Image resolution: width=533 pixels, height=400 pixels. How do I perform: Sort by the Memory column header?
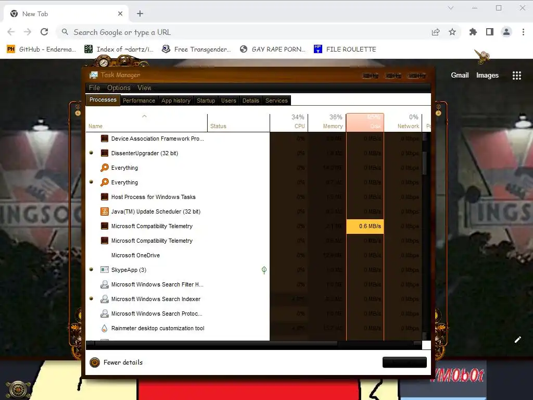(327, 122)
